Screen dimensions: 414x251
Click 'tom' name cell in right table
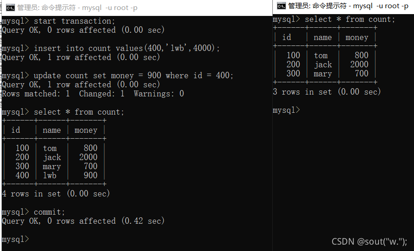click(x=321, y=55)
